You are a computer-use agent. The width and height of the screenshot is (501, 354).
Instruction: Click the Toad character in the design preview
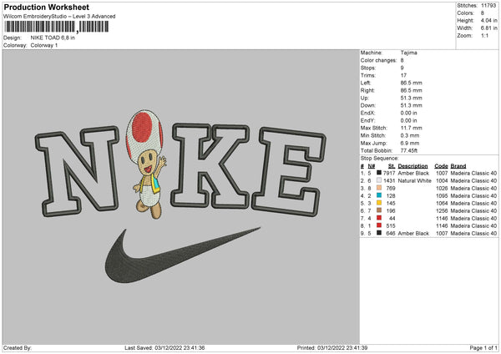146,164
